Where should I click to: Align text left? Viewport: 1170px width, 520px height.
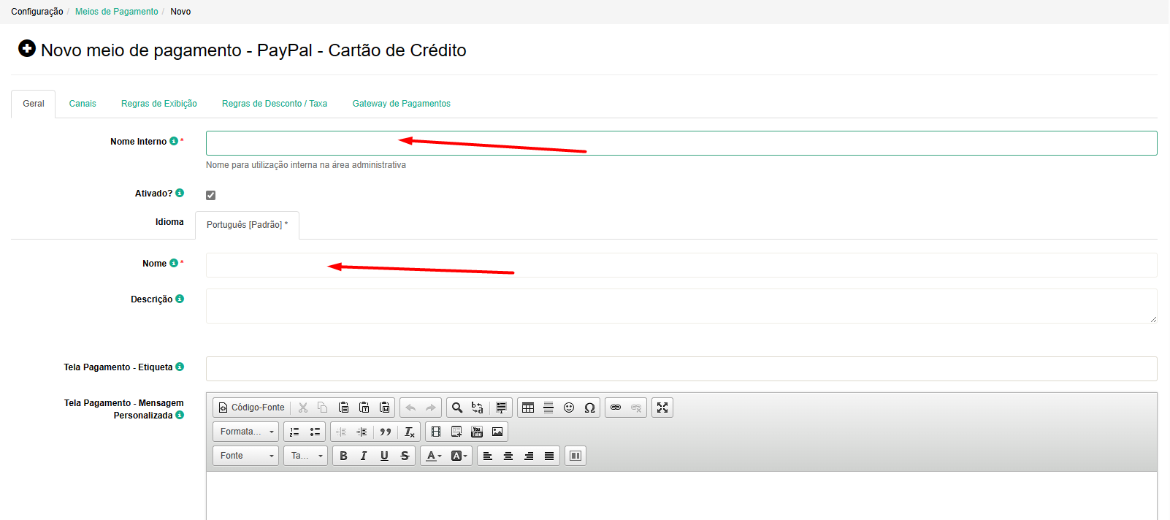(488, 456)
